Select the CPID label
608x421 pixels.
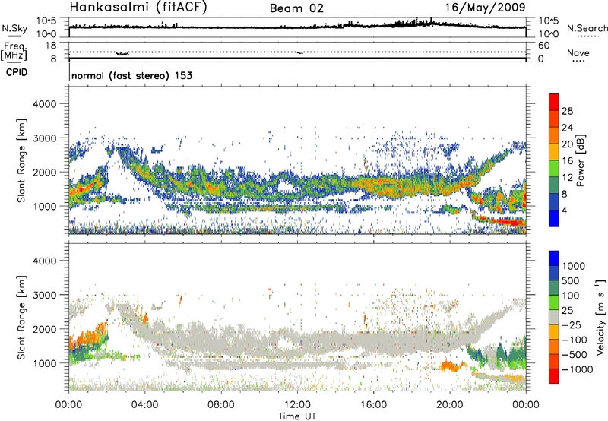pyautogui.click(x=17, y=72)
